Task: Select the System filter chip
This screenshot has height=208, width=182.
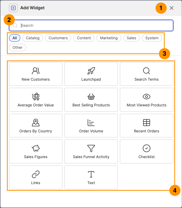Action: [x=152, y=38]
